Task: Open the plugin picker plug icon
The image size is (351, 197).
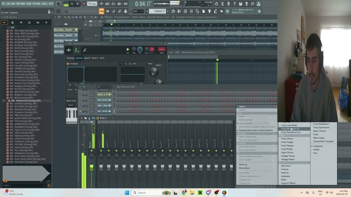Action: (x=210, y=11)
